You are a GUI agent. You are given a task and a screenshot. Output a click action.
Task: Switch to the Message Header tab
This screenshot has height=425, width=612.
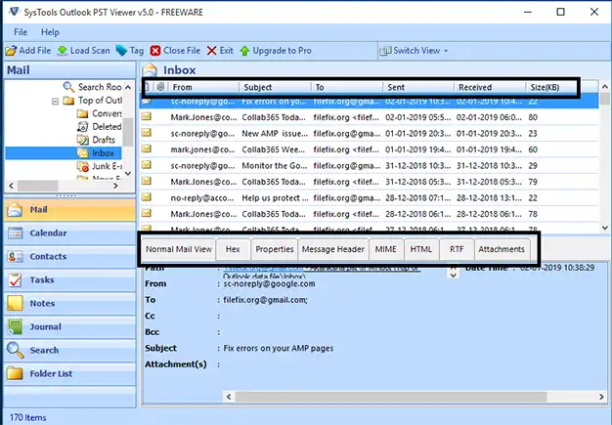pyautogui.click(x=332, y=249)
